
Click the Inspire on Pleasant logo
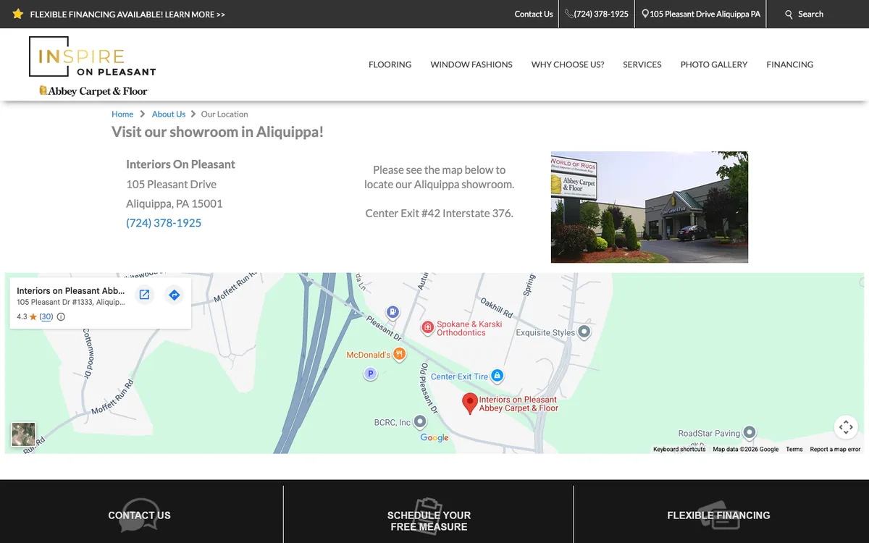[x=92, y=56]
